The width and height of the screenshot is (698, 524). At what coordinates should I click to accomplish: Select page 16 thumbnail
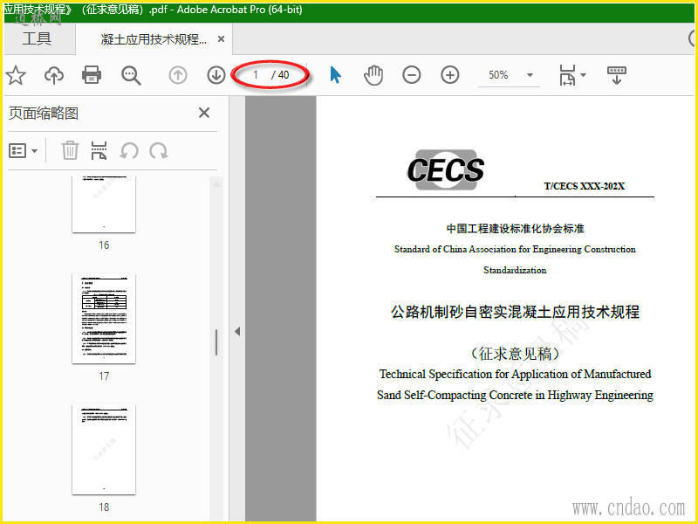(x=104, y=204)
